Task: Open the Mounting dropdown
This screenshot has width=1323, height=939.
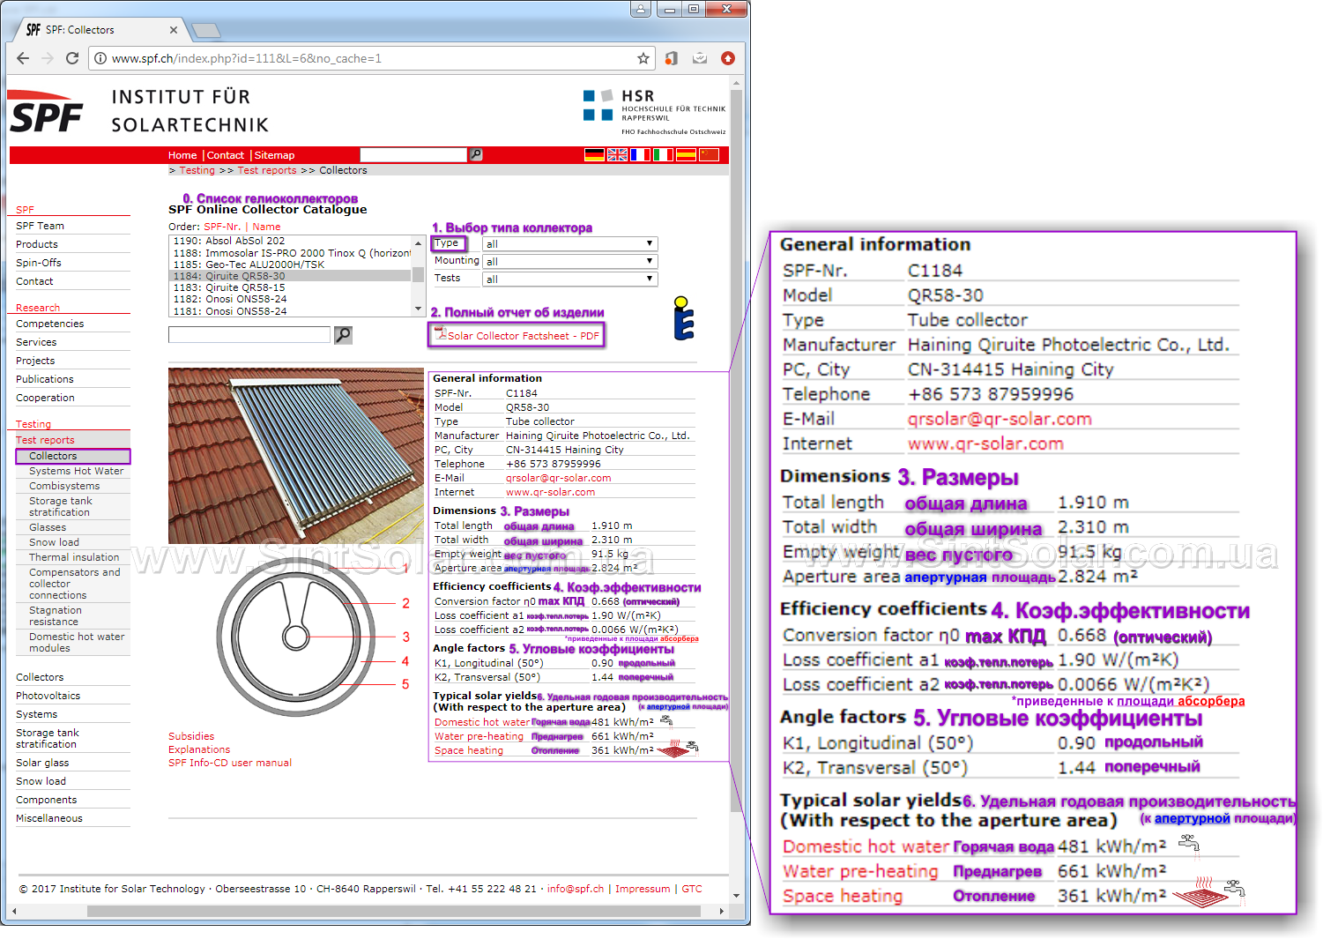Action: click(569, 261)
